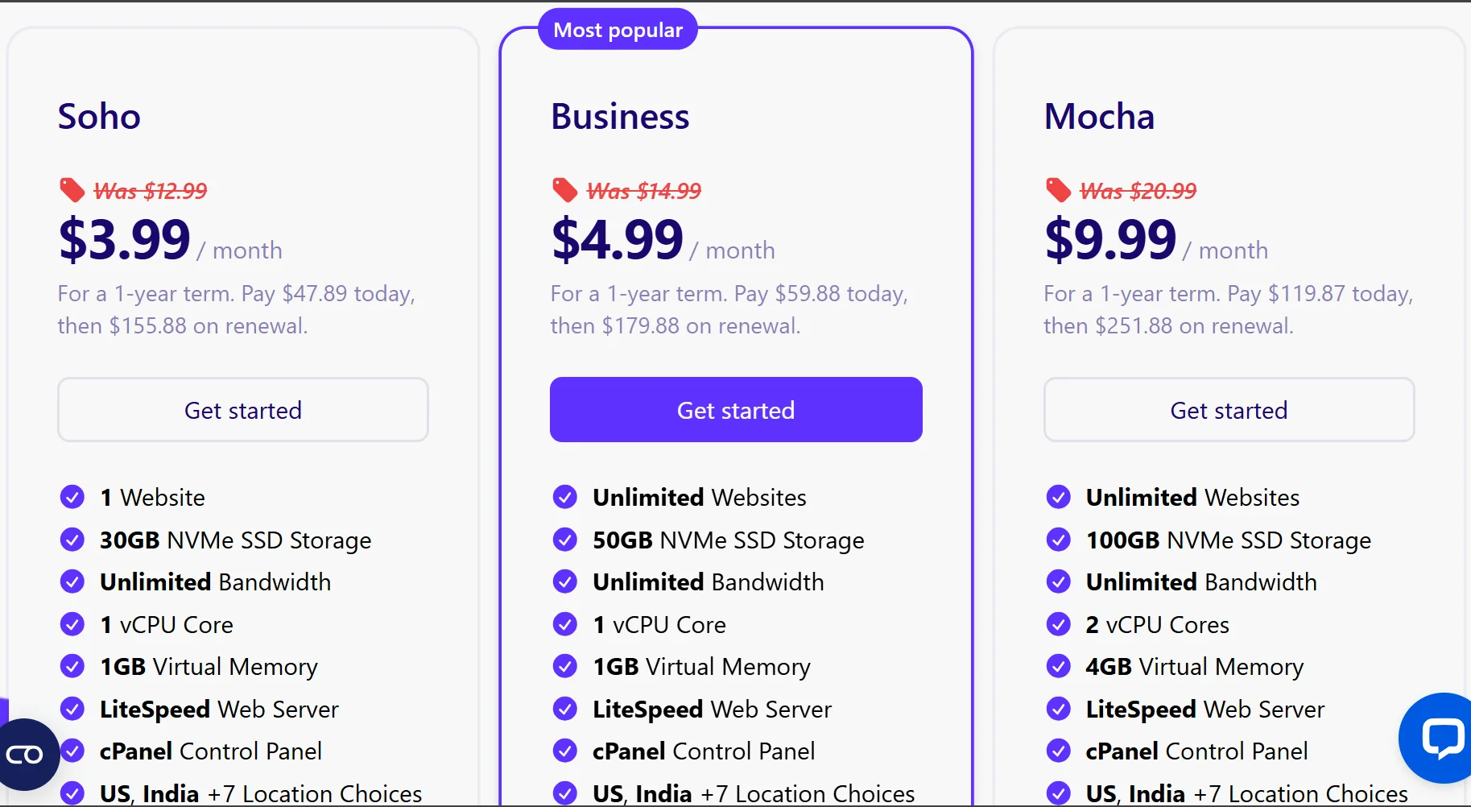The image size is (1471, 807).
Task: Click the Business plan $4.99 price
Action: point(618,239)
